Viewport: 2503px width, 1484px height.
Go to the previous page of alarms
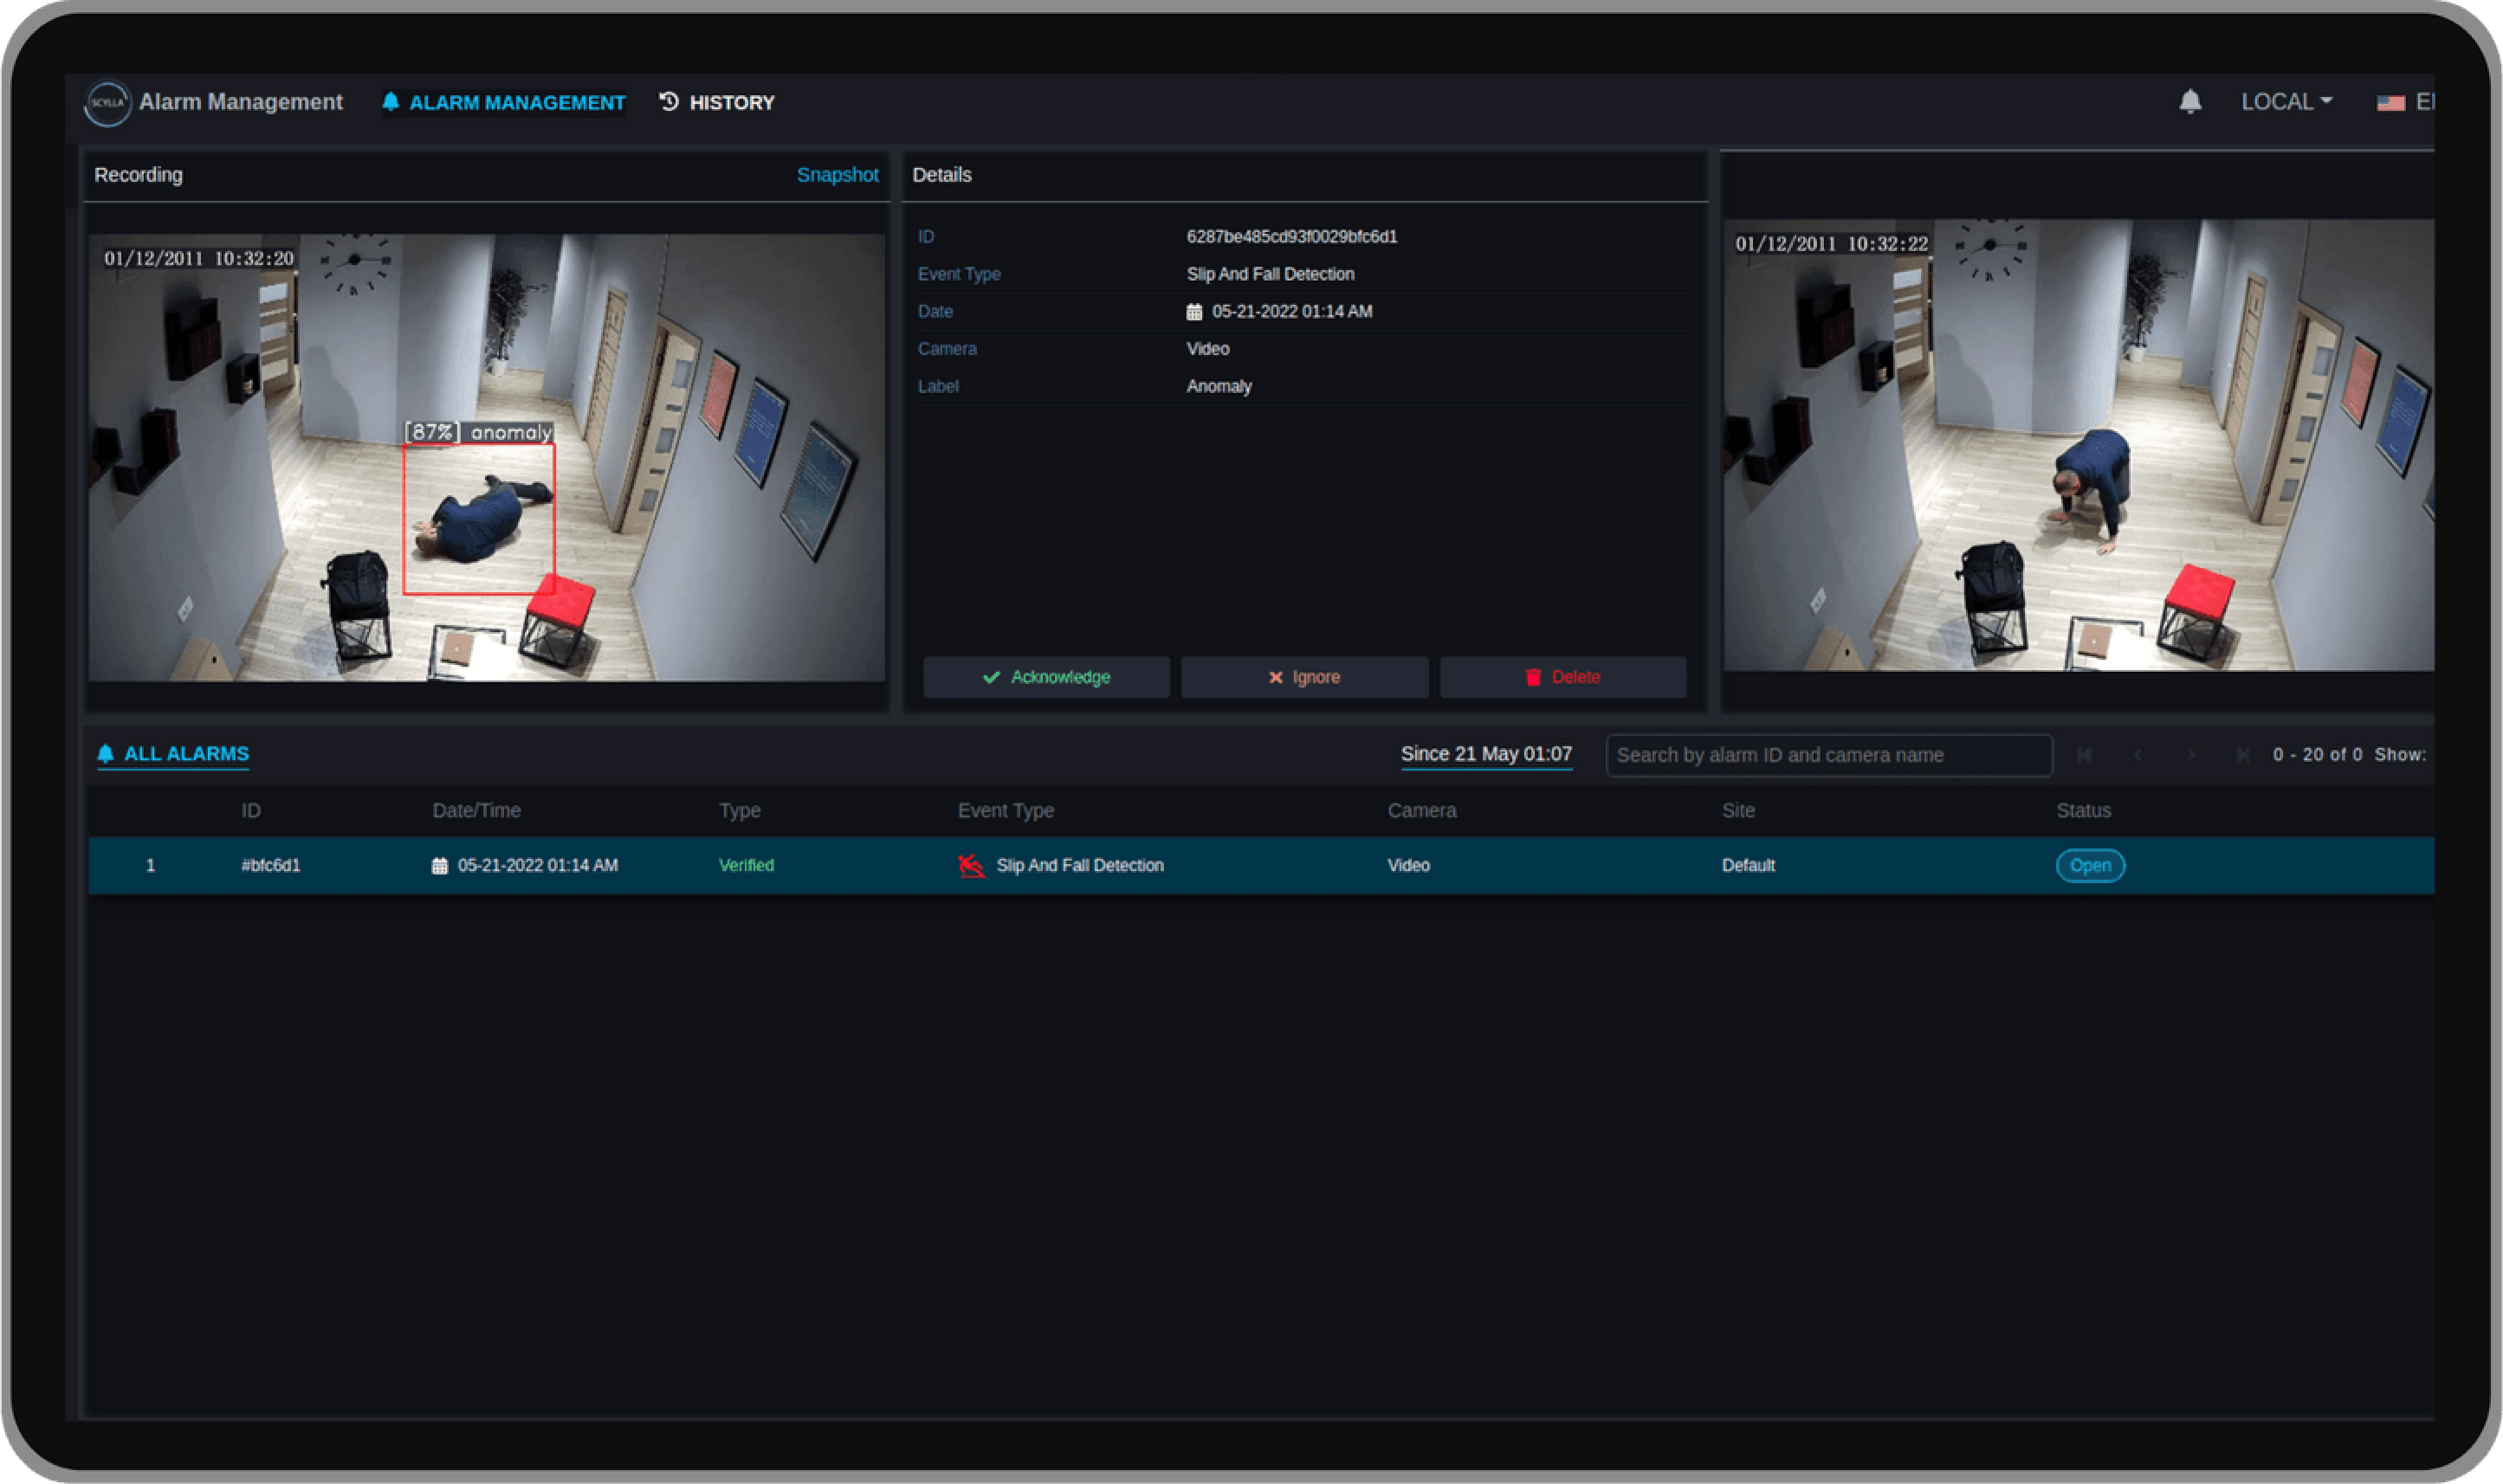(2137, 755)
